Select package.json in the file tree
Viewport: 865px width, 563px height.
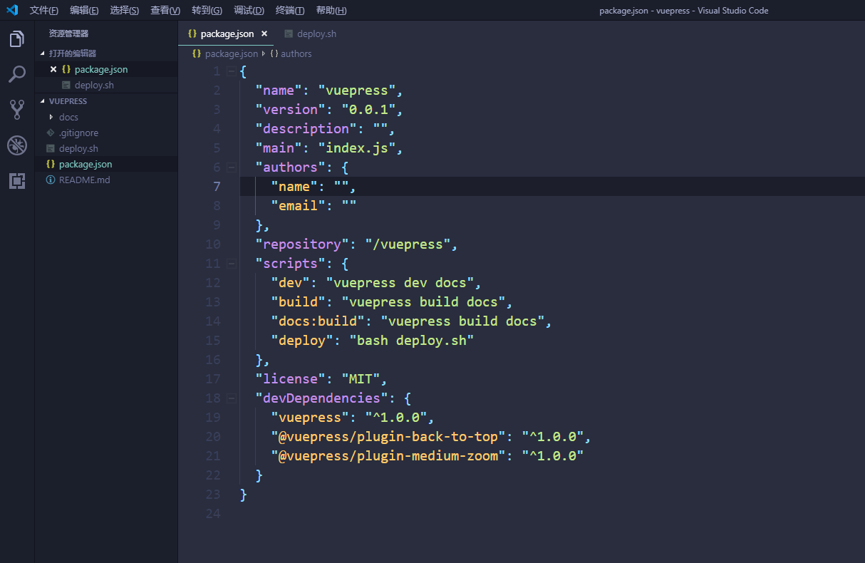tap(106, 164)
